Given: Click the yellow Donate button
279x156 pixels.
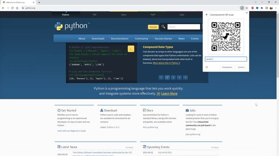Looking at the screenshot, I should pos(153,27).
